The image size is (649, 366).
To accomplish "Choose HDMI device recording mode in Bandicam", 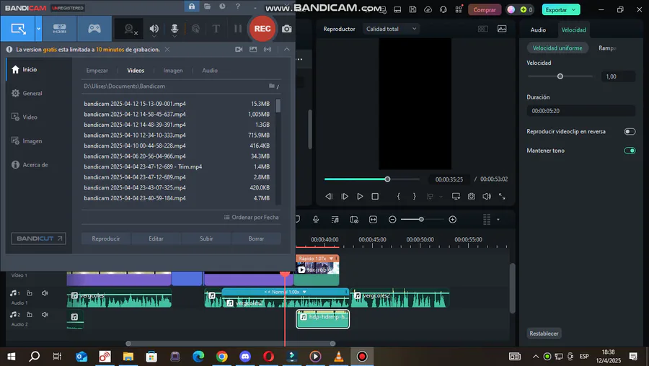I will click(59, 29).
